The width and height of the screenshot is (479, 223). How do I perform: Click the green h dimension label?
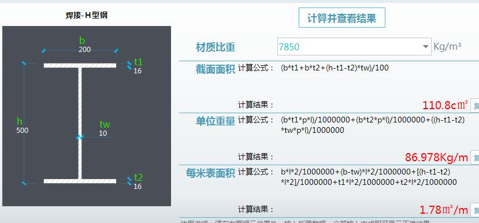click(x=20, y=121)
